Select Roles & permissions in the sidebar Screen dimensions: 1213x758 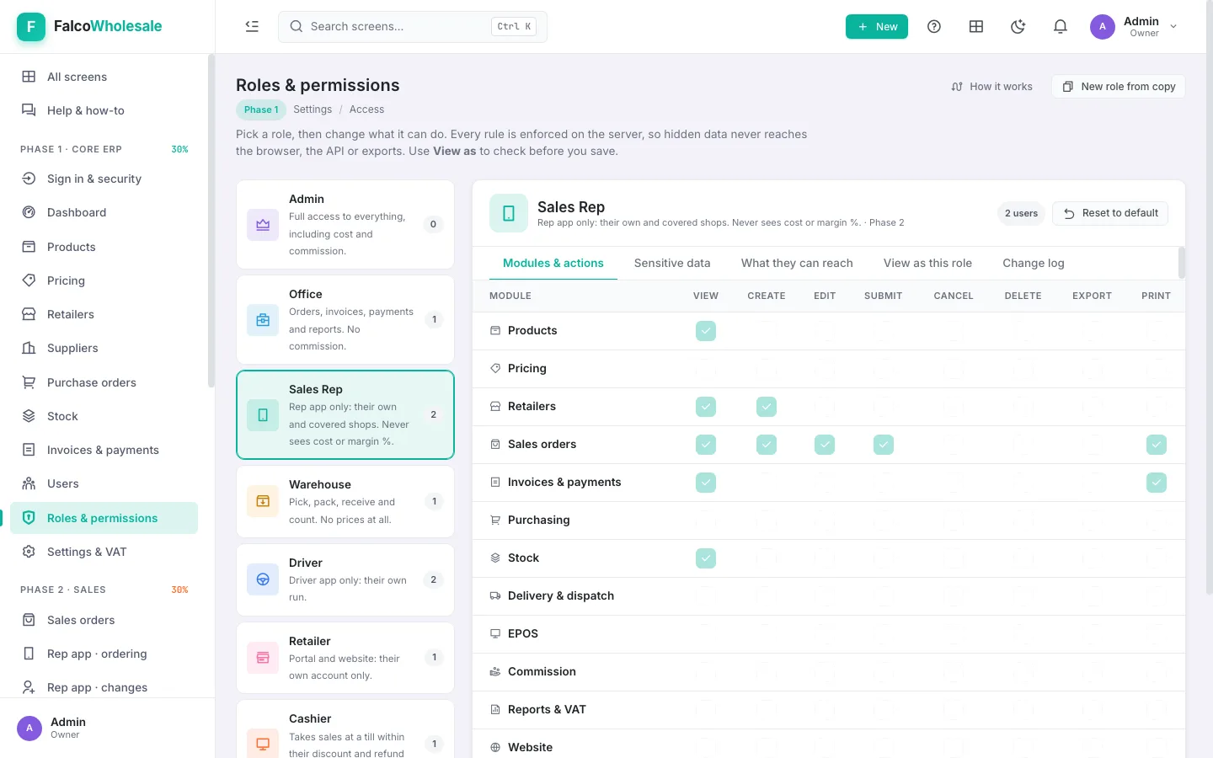[x=104, y=518]
